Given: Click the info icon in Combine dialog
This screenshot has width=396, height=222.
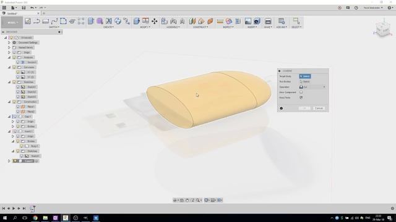Looking at the screenshot, I should [x=281, y=109].
